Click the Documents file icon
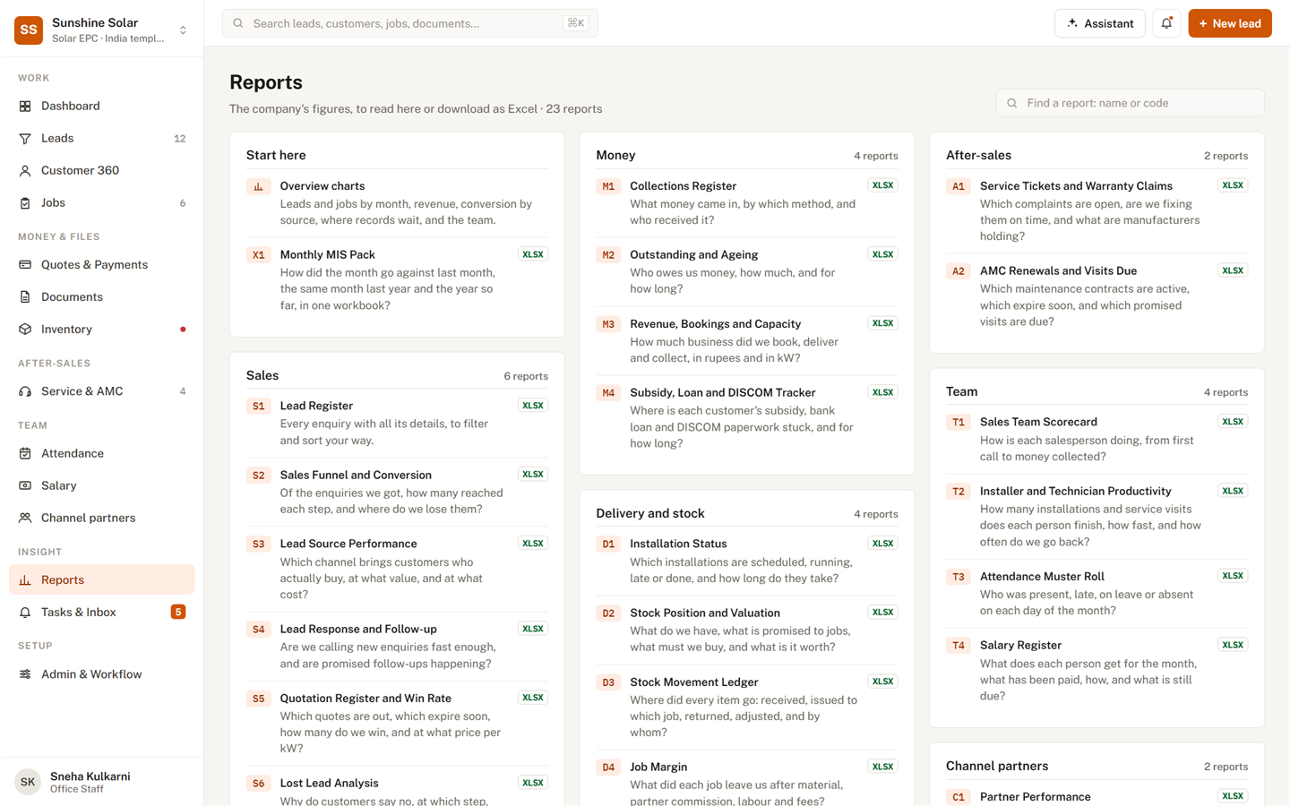The height and width of the screenshot is (806, 1290). click(x=25, y=297)
